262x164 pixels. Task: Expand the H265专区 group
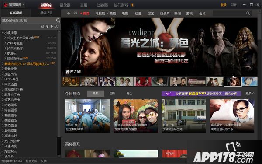coord(3,79)
